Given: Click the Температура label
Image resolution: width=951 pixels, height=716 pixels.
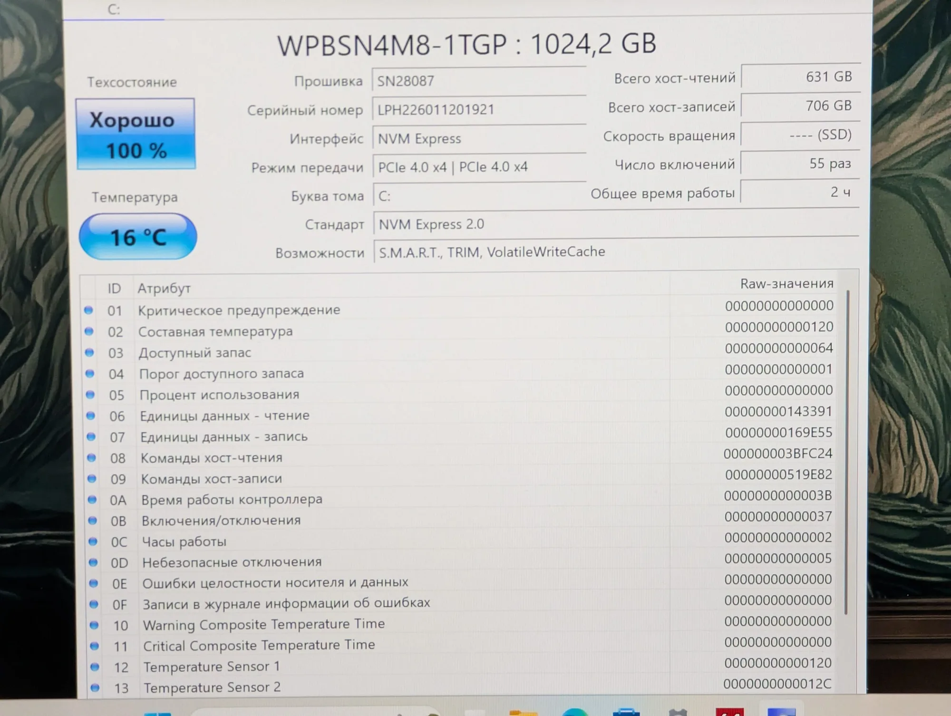Looking at the screenshot, I should pyautogui.click(x=135, y=197).
